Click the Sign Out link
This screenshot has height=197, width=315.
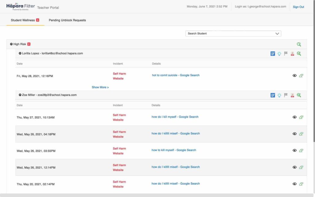298,7
